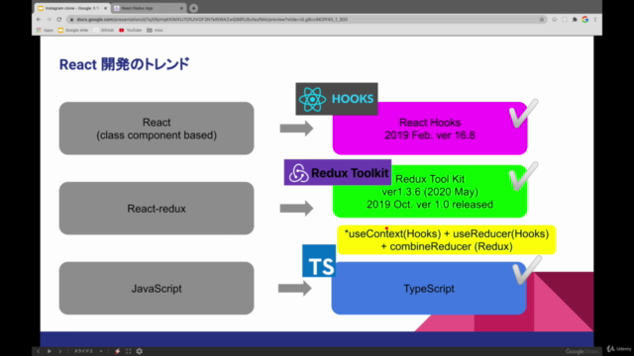Reload the page with refresh icon

59,20
